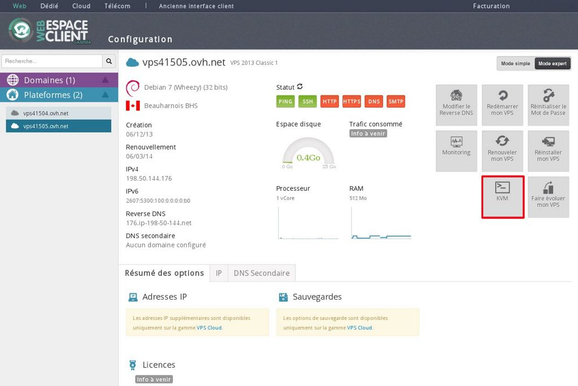Open the KVM console tool
Viewport: 578px width, 386px height.
pos(502,196)
